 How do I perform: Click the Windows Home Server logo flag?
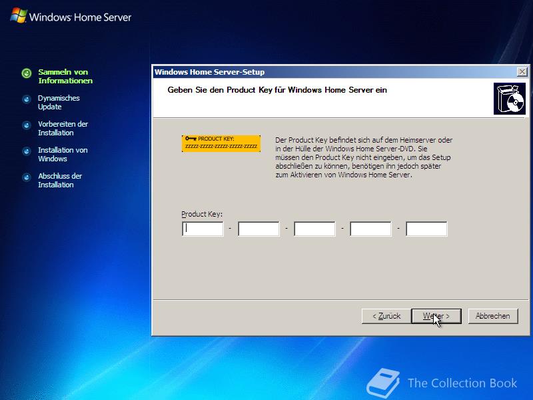tap(19, 15)
